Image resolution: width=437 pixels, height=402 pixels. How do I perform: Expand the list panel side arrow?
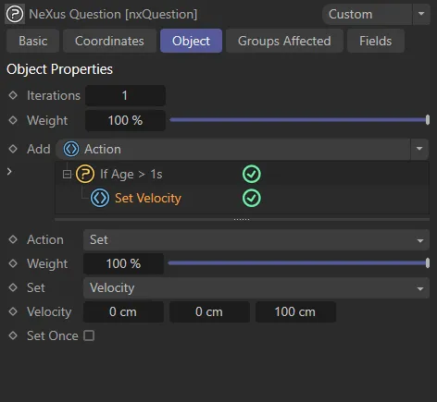click(9, 172)
